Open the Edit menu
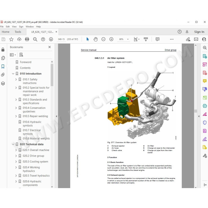The height and width of the screenshot is (208, 208). (8, 26)
